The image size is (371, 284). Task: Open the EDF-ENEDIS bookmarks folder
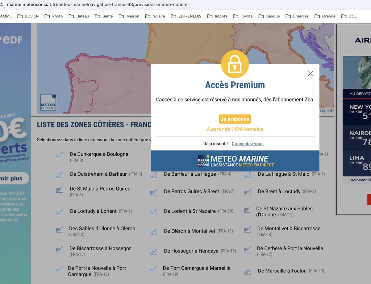(186, 16)
